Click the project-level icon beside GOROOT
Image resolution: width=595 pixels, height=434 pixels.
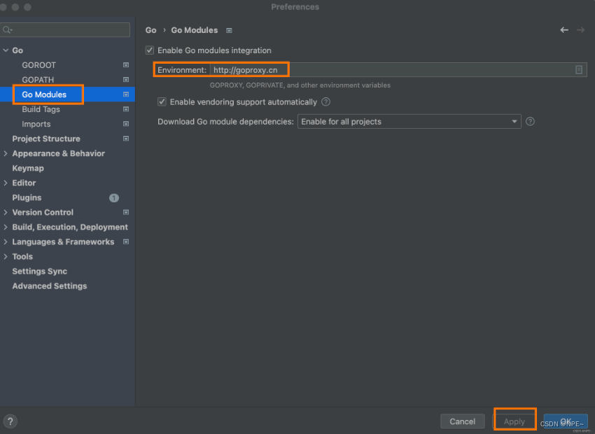point(126,65)
